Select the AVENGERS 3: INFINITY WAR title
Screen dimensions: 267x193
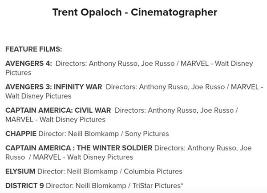(x=54, y=87)
